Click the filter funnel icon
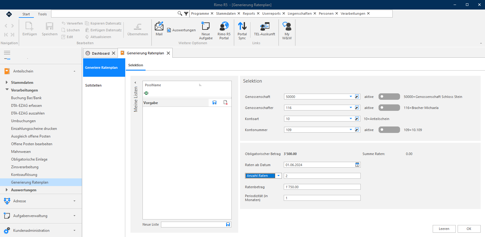 (x=186, y=14)
